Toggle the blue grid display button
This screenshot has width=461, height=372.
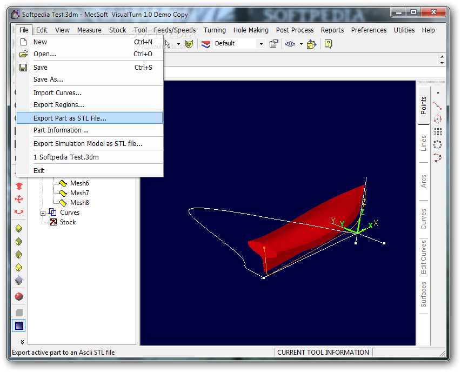point(19,325)
